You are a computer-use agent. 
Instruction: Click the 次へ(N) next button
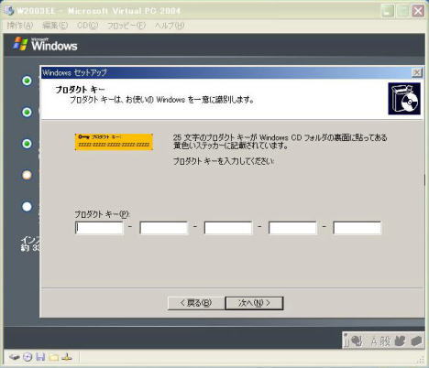point(254,303)
